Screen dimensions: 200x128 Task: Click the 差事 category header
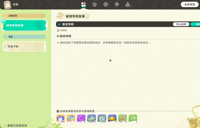point(24,37)
